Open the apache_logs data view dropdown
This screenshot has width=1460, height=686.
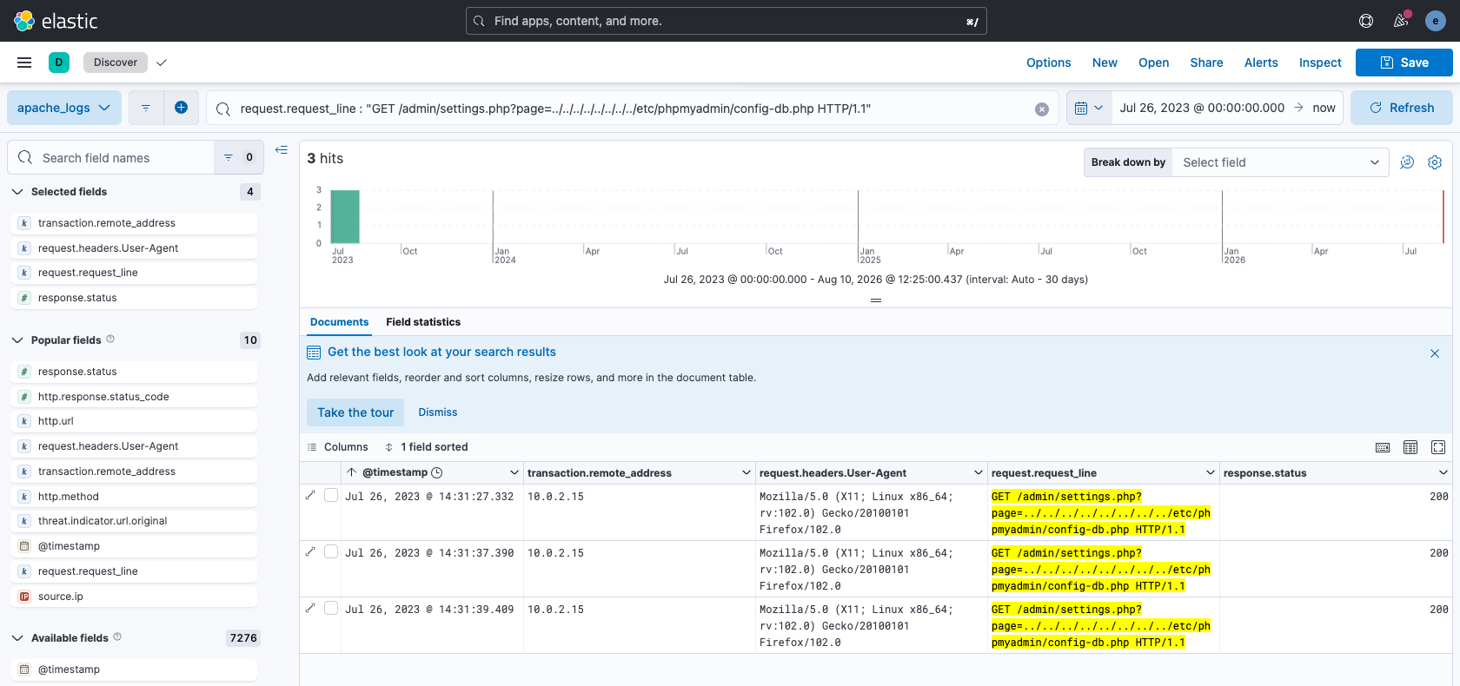[63, 108]
